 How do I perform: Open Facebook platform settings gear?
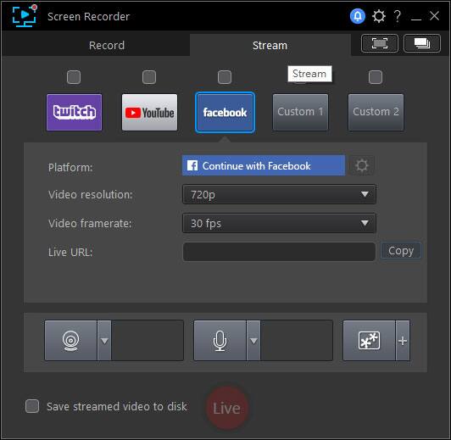tap(361, 165)
